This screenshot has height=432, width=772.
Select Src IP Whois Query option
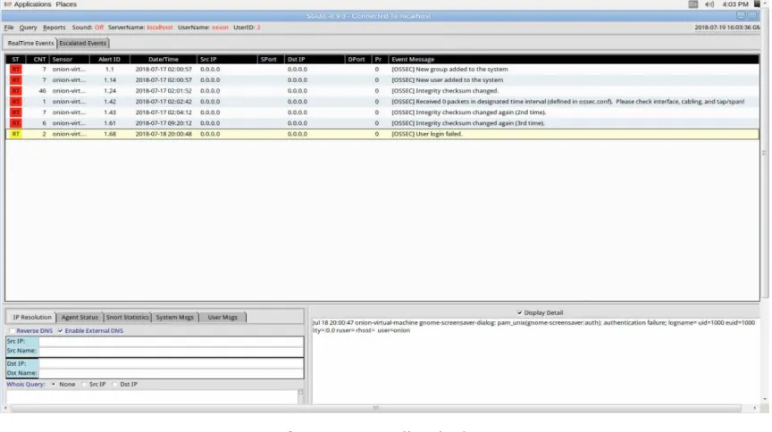click(84, 385)
